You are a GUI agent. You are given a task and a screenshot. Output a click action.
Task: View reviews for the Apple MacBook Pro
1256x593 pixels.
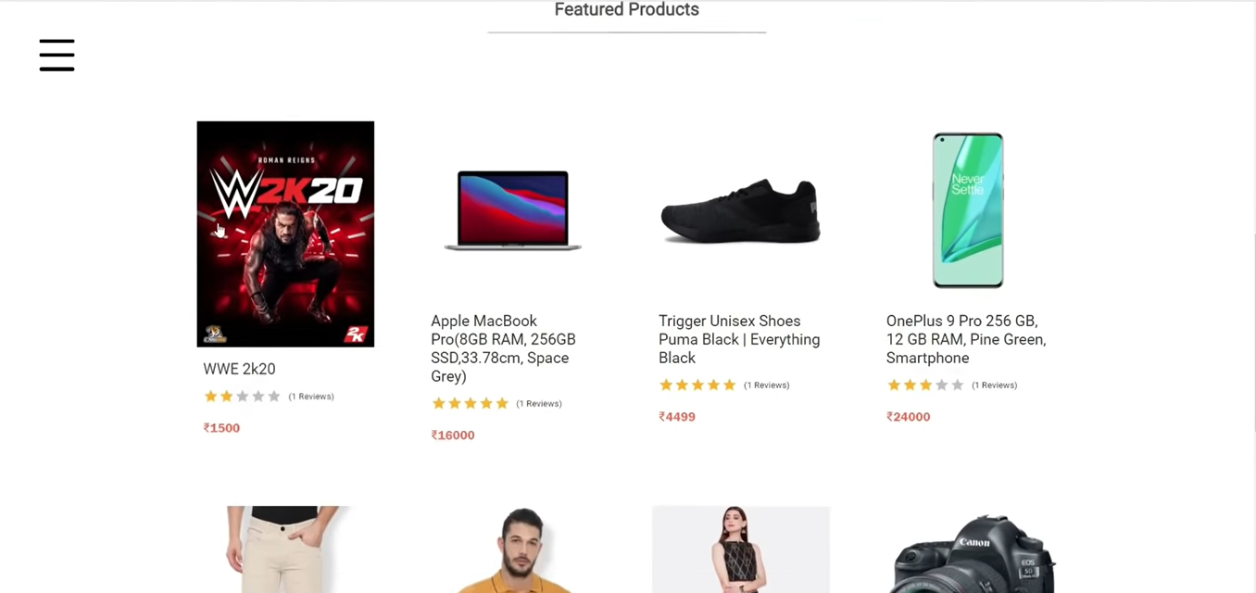click(x=538, y=403)
